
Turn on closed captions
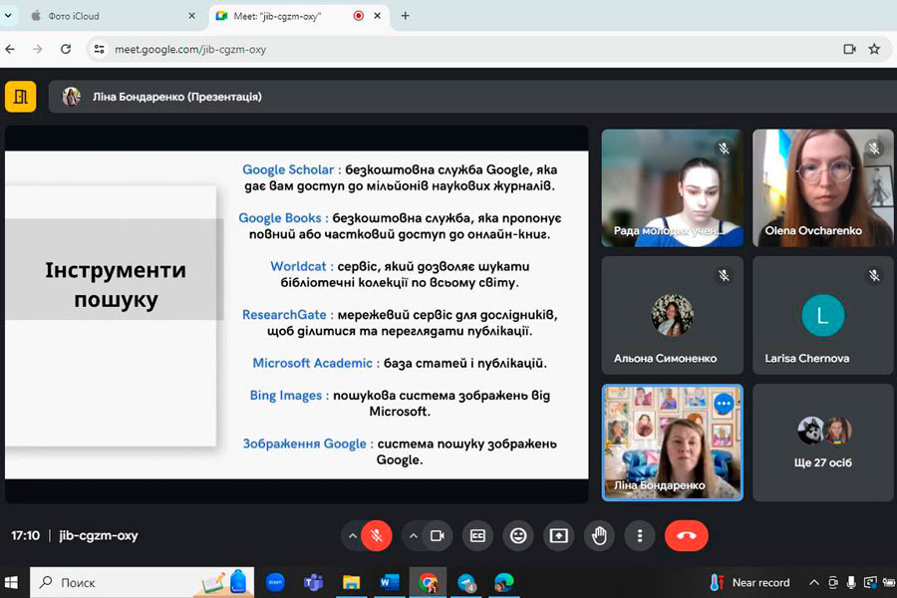tap(477, 535)
